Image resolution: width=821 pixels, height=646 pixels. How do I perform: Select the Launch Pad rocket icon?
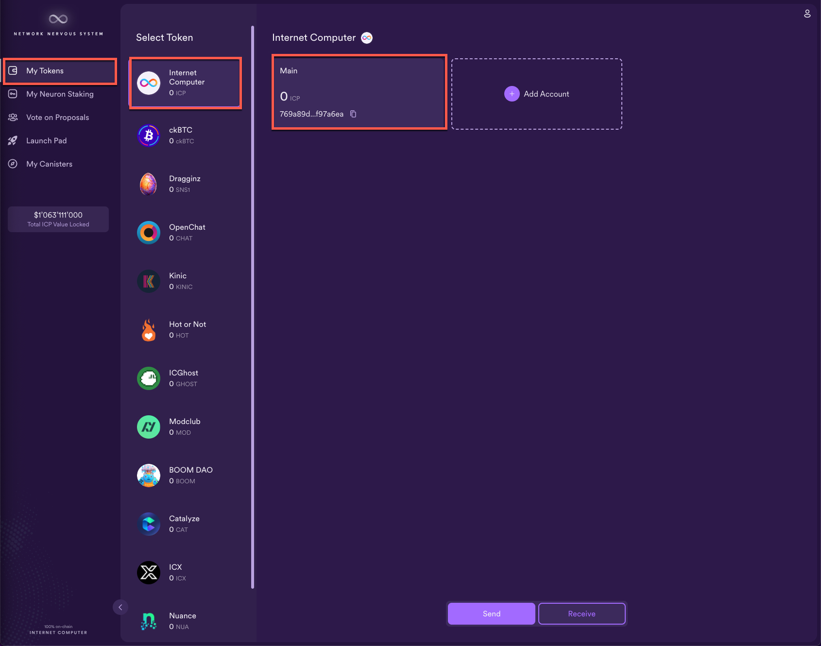tap(13, 140)
